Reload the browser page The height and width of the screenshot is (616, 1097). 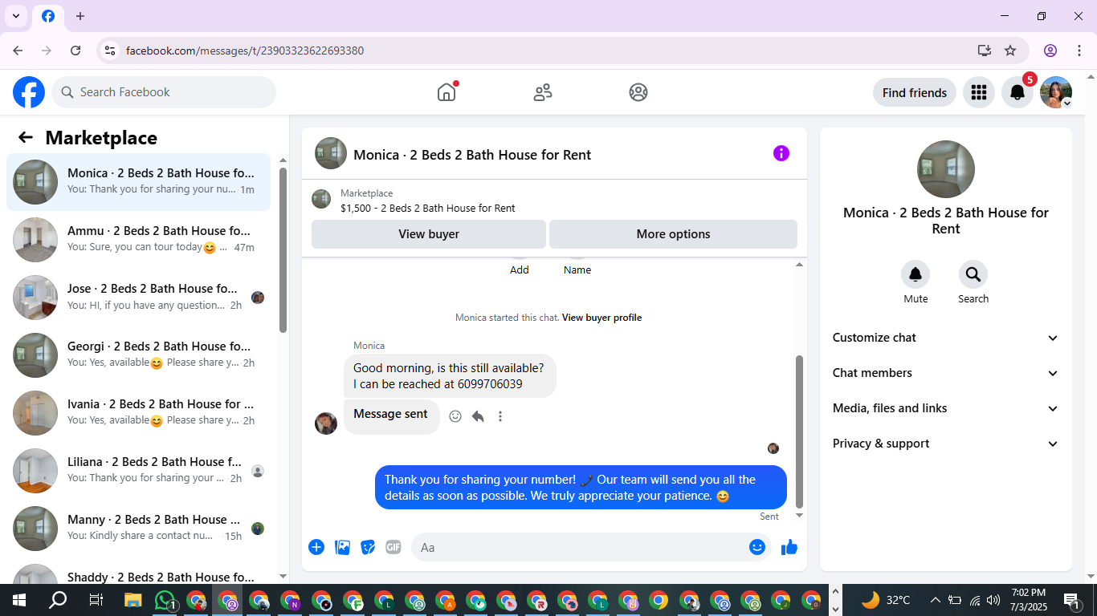click(75, 51)
